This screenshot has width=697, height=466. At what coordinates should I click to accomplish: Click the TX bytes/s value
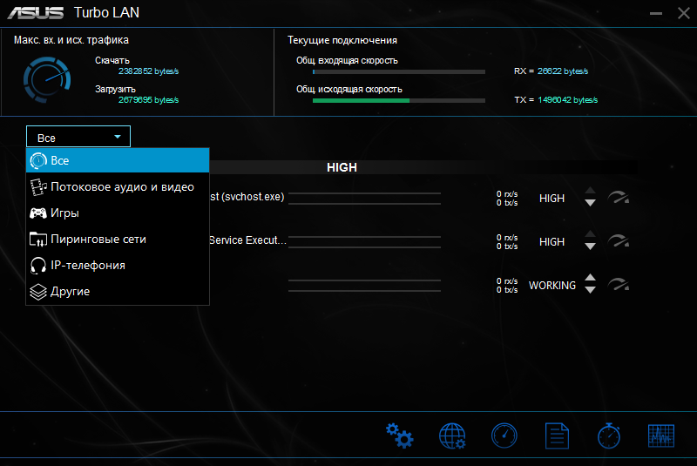[567, 100]
